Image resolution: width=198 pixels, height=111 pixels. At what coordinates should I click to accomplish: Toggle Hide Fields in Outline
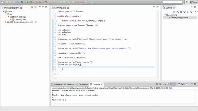181,12
